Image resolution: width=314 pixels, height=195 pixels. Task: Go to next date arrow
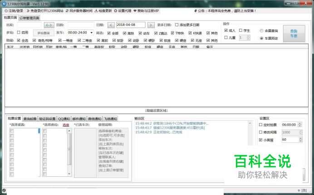(x=151, y=25)
